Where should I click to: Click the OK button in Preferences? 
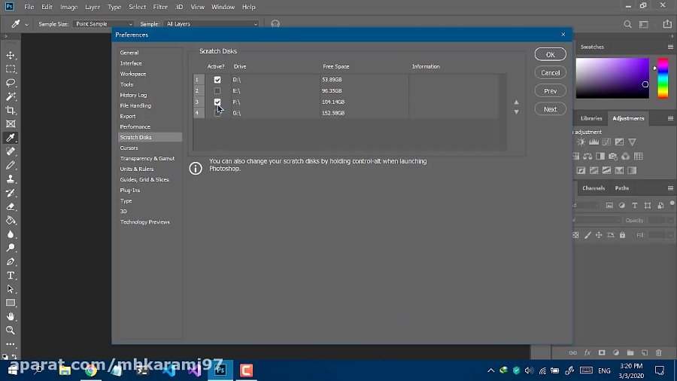[550, 54]
